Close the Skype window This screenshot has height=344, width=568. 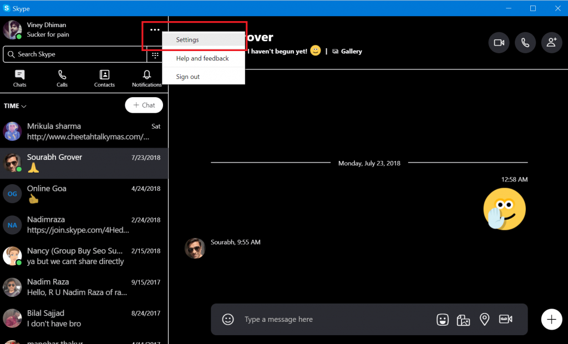click(558, 8)
